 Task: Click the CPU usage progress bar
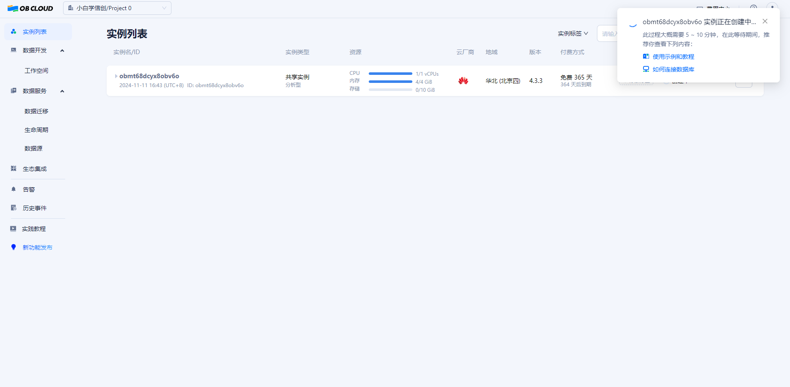pyautogui.click(x=390, y=74)
